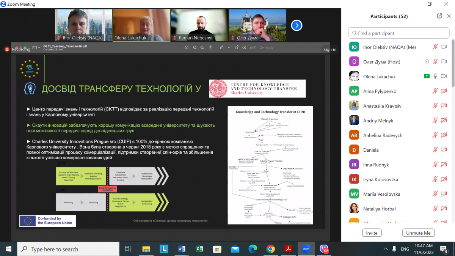Viewport: 455px width, 256px height.
Task: Toggle microphone for Ihor Oleksiv (Me)
Action: tap(435, 47)
